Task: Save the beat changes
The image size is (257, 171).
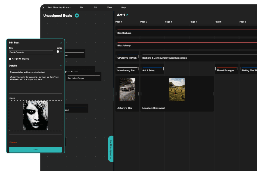Action: pos(35,149)
